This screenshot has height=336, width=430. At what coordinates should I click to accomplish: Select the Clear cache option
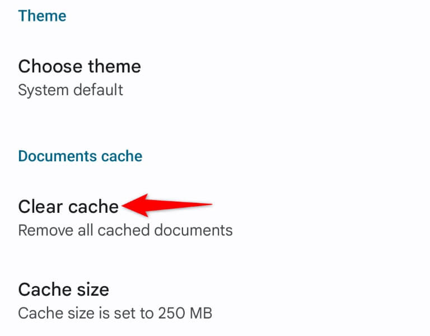pyautogui.click(x=68, y=216)
